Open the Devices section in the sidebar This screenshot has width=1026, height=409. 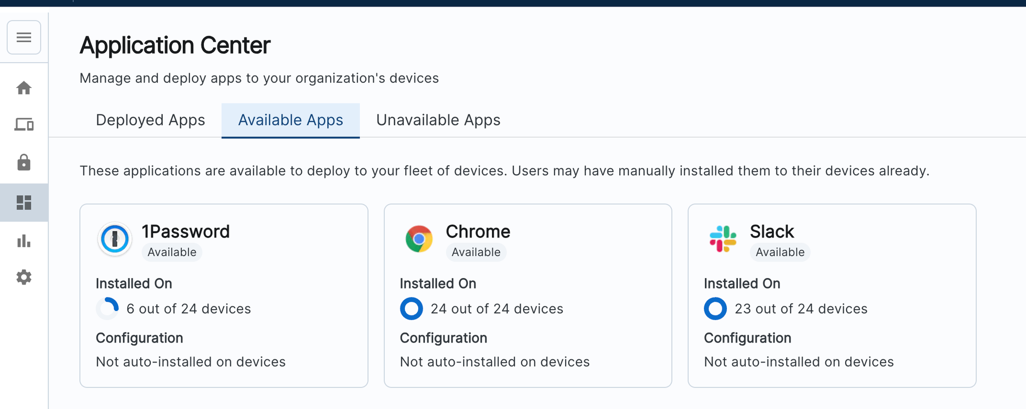24,124
